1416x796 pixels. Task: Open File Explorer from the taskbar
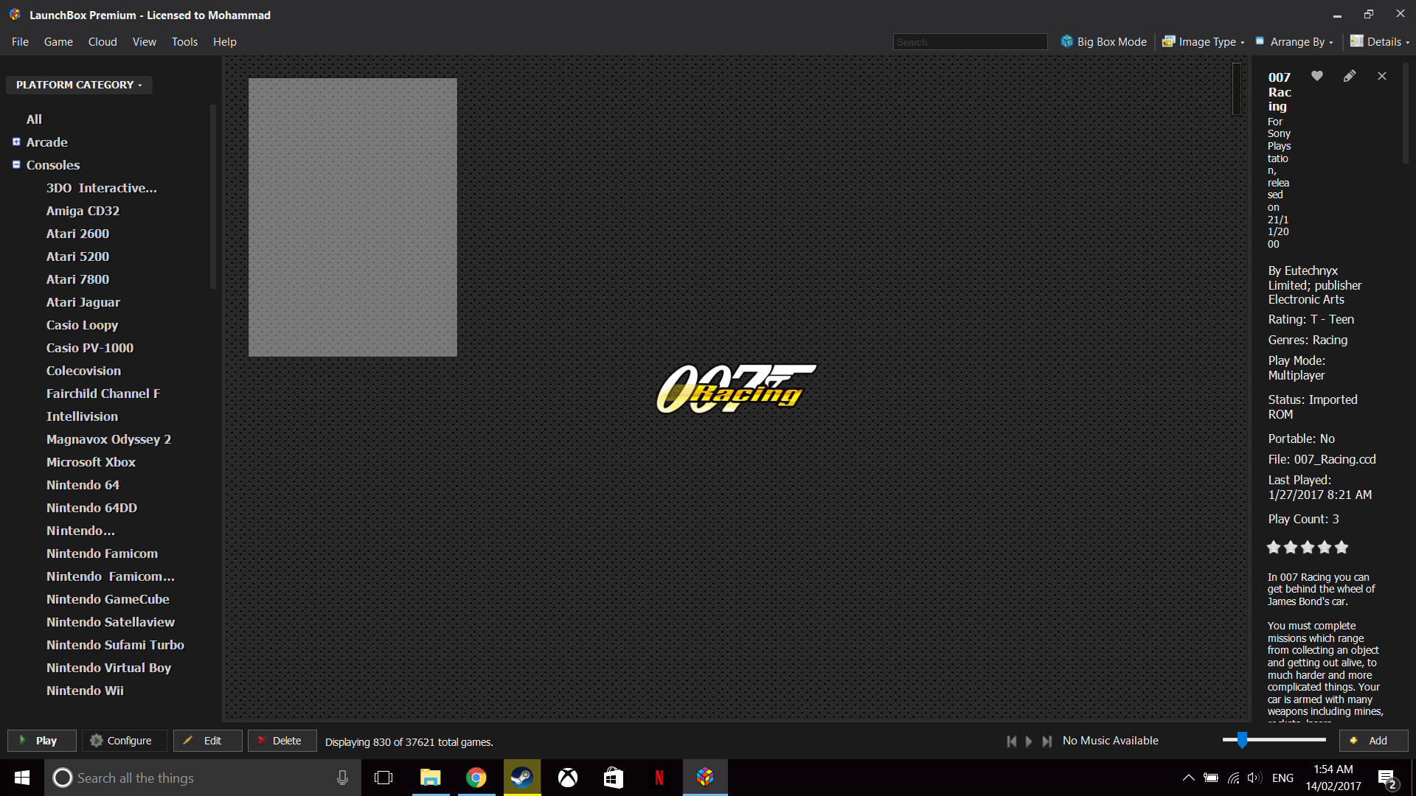[431, 778]
